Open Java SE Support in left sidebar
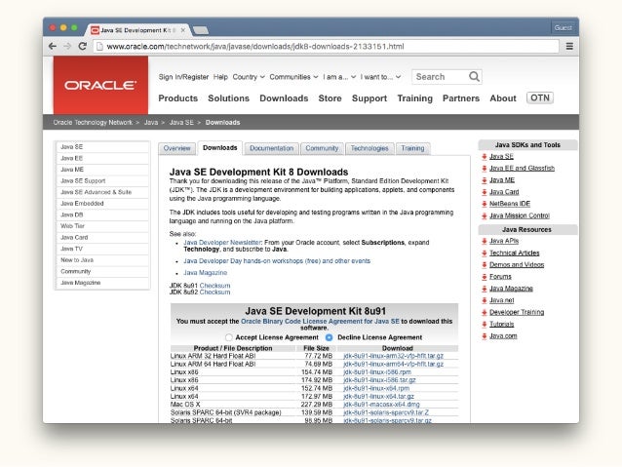 click(x=102, y=181)
